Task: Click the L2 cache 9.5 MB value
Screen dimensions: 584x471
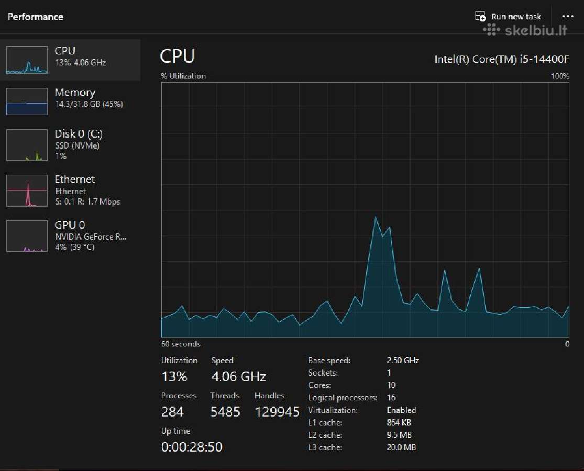Action: pos(399,435)
